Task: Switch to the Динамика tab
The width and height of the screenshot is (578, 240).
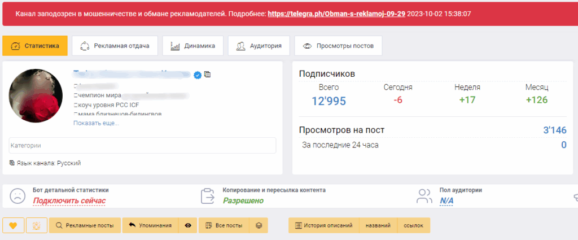Action: [192, 46]
